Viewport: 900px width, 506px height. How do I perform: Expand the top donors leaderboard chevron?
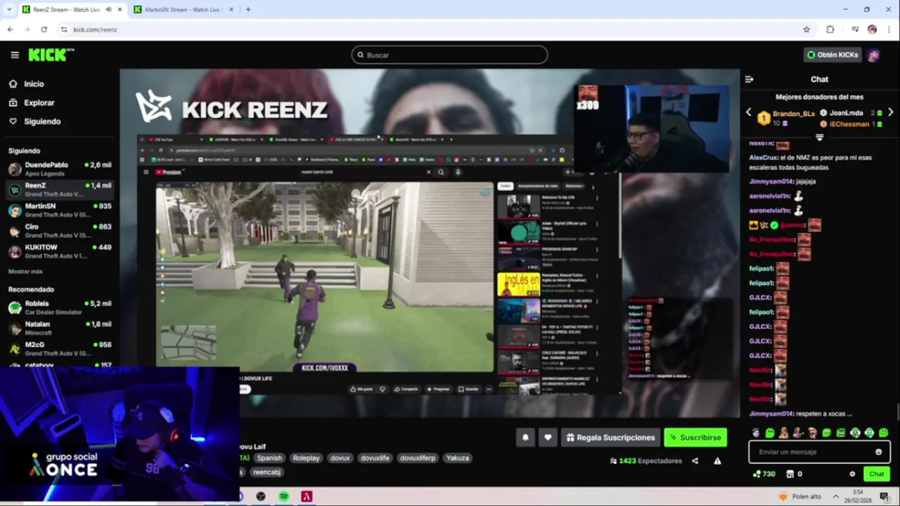click(819, 137)
